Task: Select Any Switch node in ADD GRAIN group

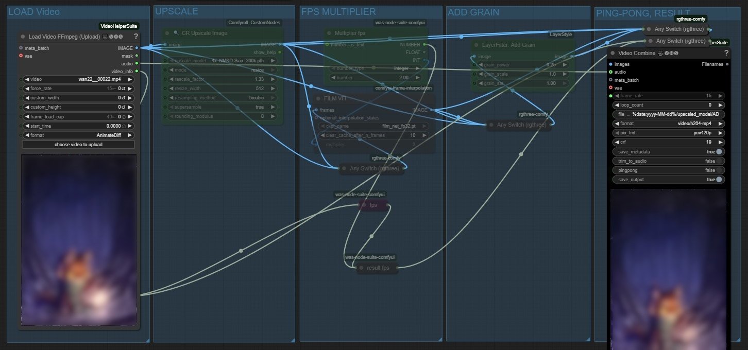Action: click(x=519, y=125)
